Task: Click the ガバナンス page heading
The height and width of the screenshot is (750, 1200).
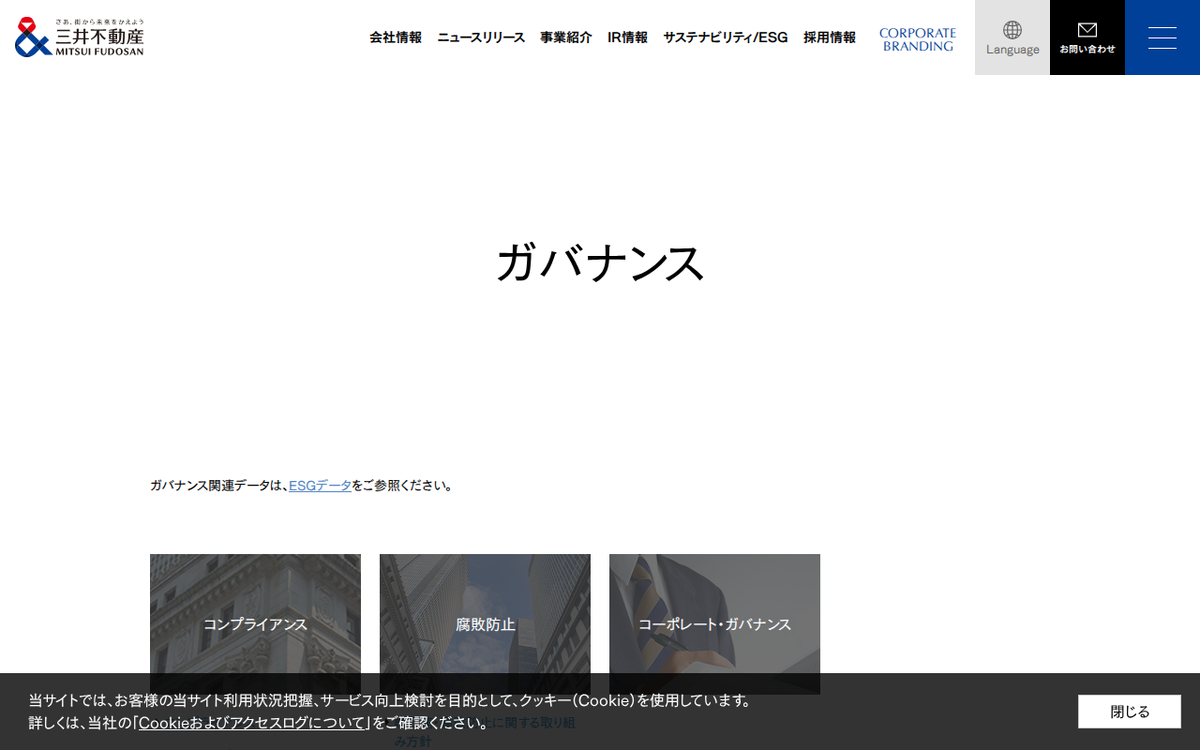Action: tap(600, 262)
